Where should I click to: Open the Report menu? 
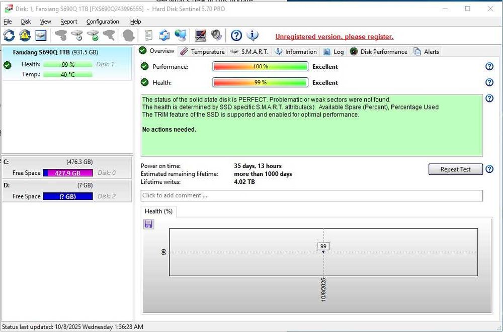point(68,22)
